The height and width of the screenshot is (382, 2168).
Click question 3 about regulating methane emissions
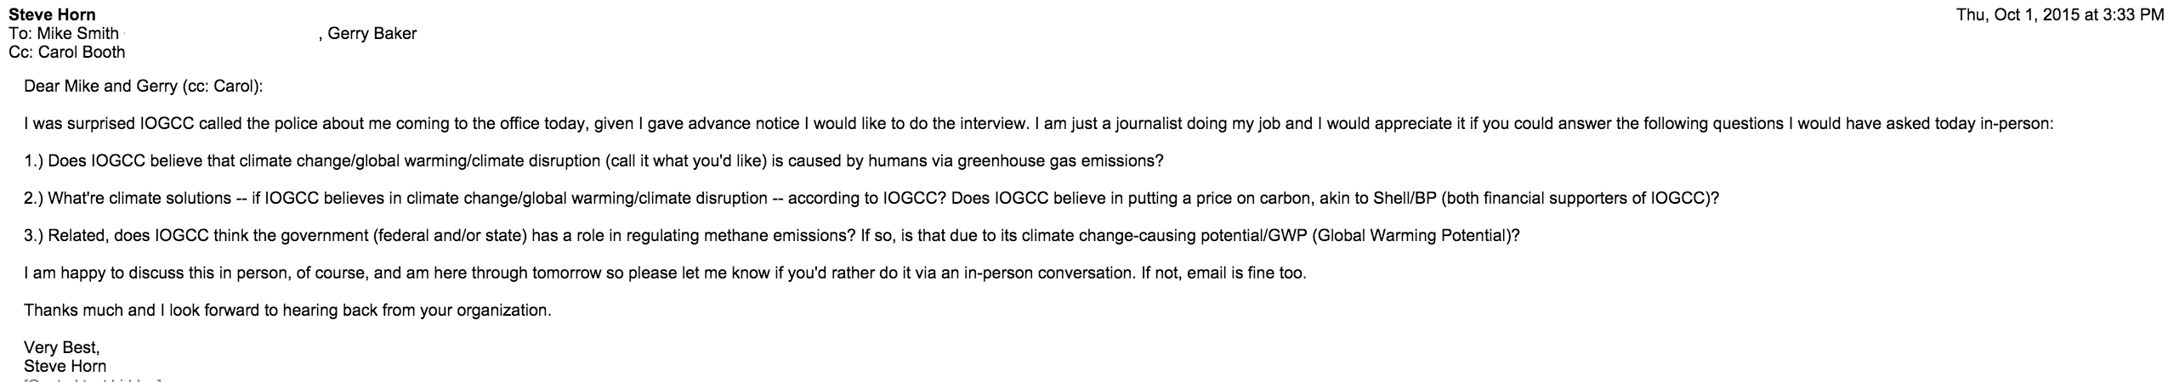pos(771,235)
